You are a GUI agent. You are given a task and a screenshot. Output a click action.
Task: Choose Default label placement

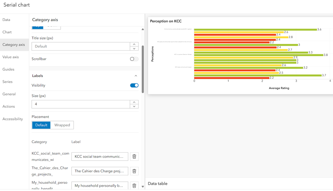[41, 125]
